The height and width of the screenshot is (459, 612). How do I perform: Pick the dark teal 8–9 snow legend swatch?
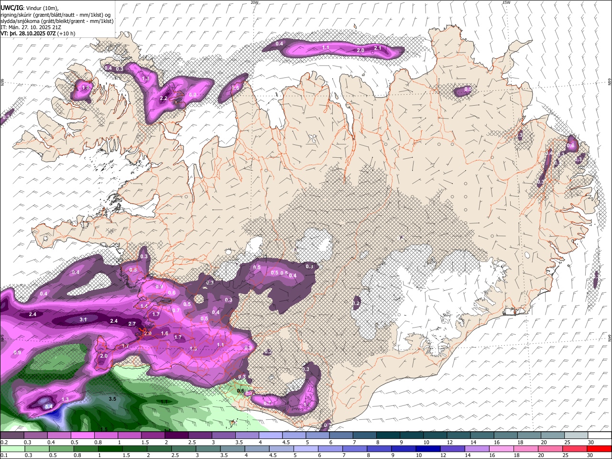tap(388, 435)
